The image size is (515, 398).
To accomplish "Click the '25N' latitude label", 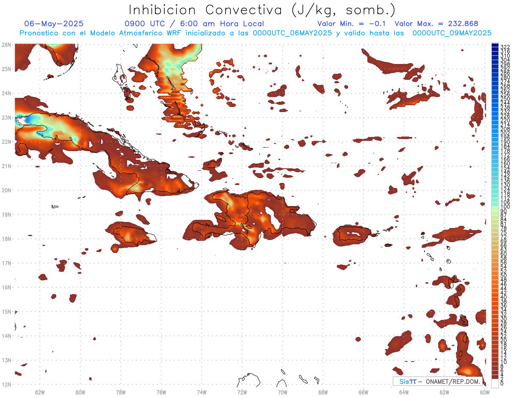I will [x=6, y=69].
